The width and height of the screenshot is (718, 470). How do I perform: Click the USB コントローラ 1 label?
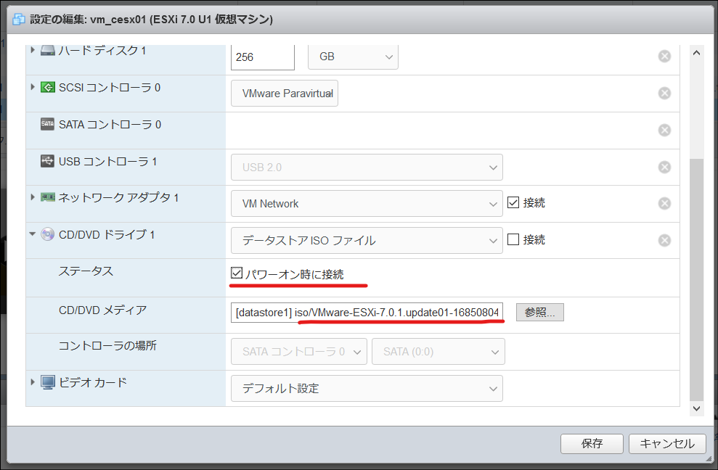point(107,162)
